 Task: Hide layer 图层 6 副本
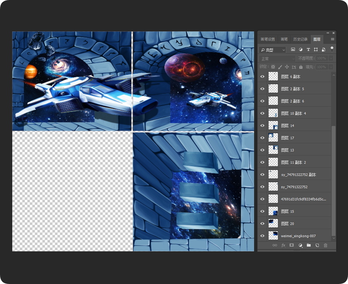[262, 77]
